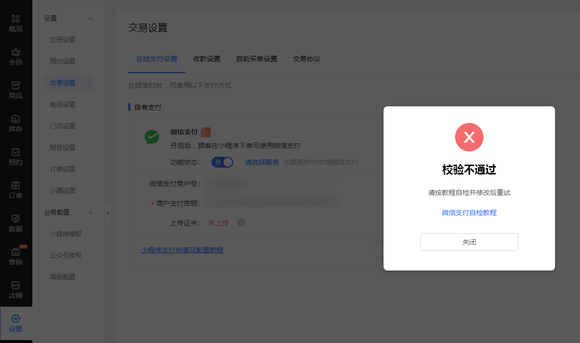This screenshot has width=580, height=343.
Task: Click the 在线支付时，可使用以下支付方式 description
Action: pos(180,85)
